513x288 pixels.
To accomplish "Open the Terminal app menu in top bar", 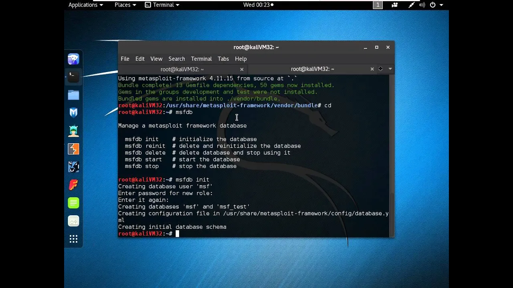I will pos(162,5).
